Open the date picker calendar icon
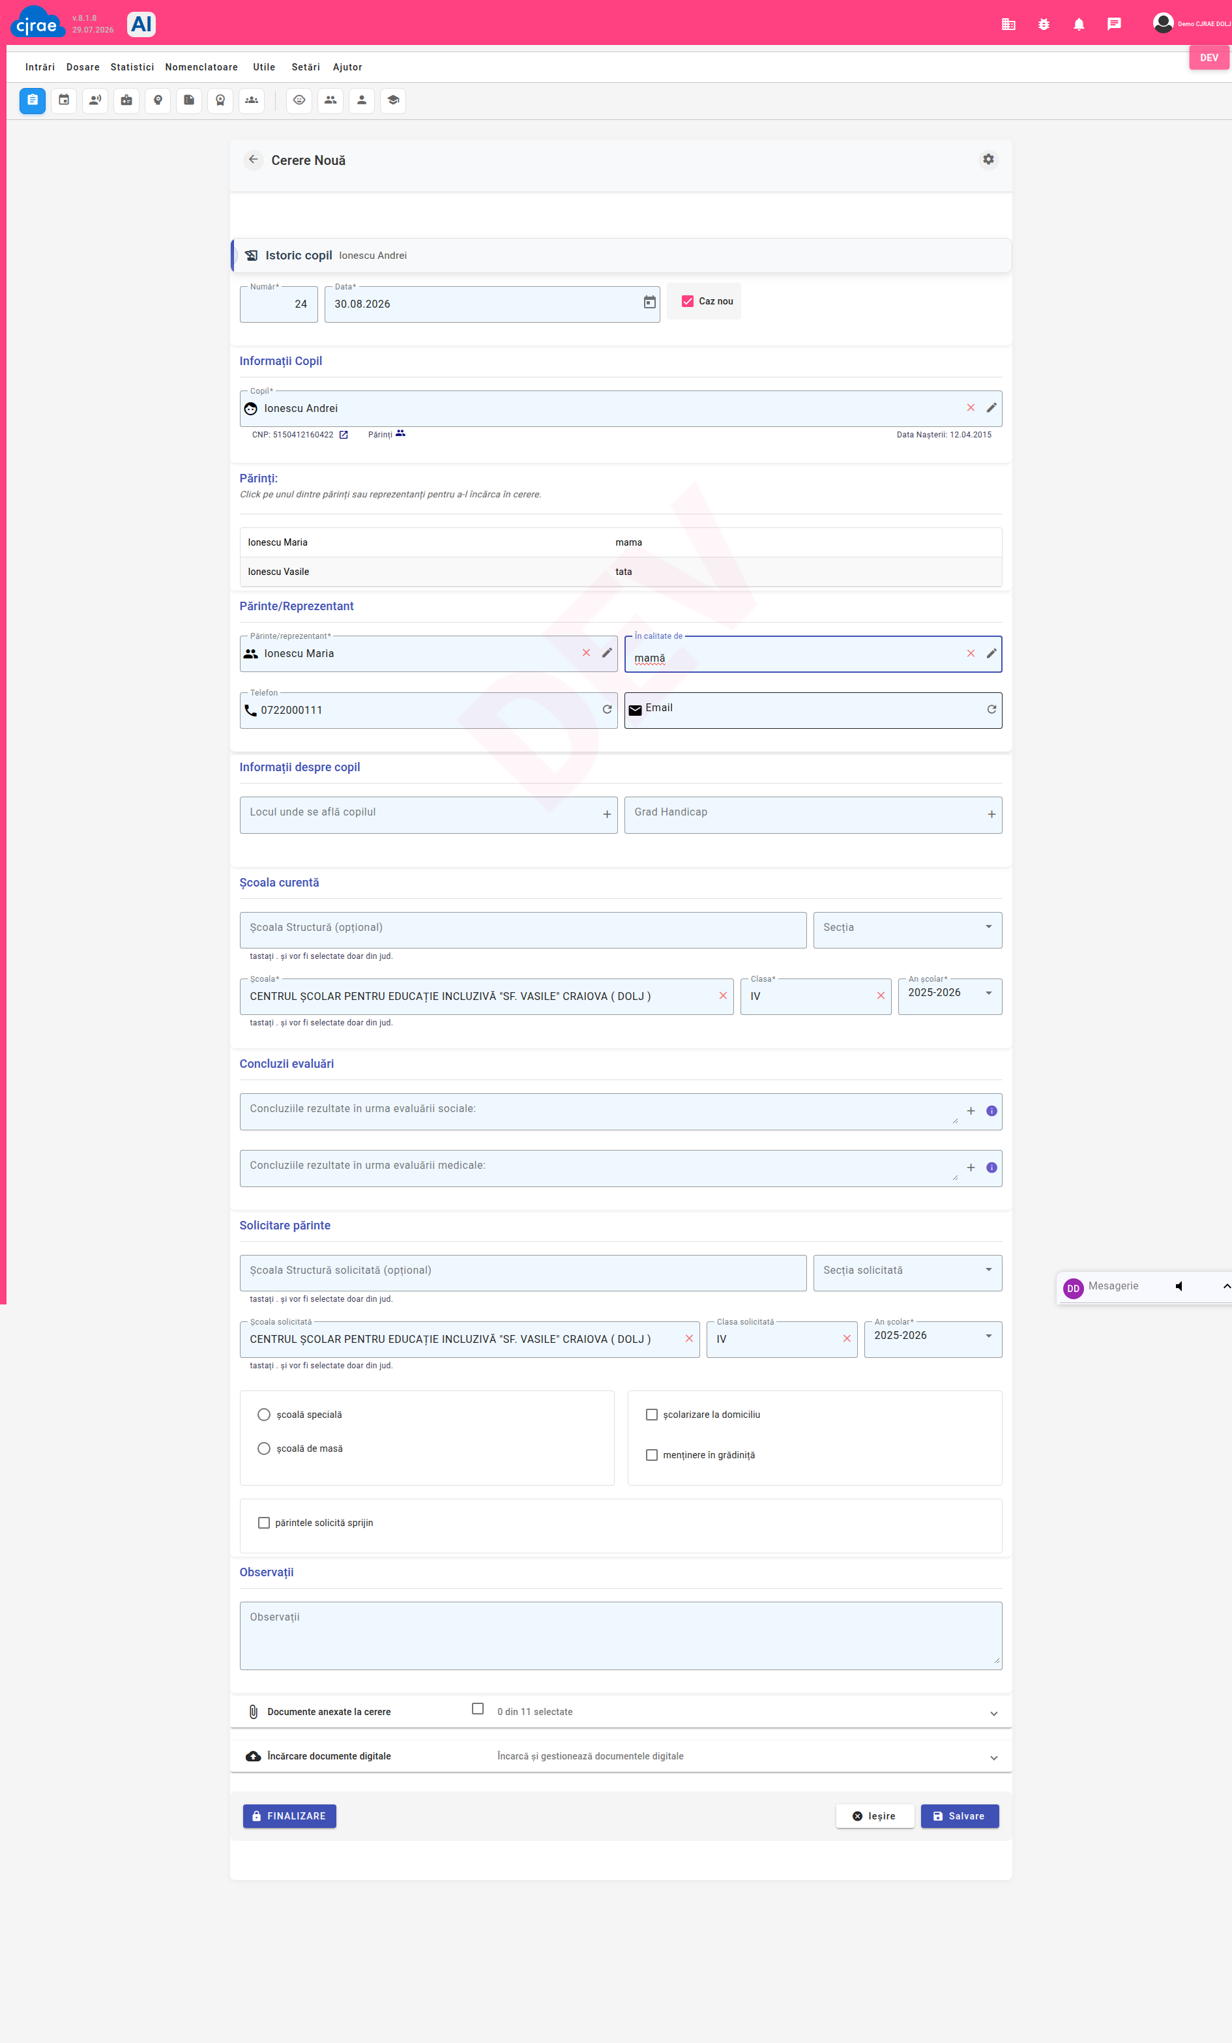Image resolution: width=1232 pixels, height=2043 pixels. click(x=650, y=302)
